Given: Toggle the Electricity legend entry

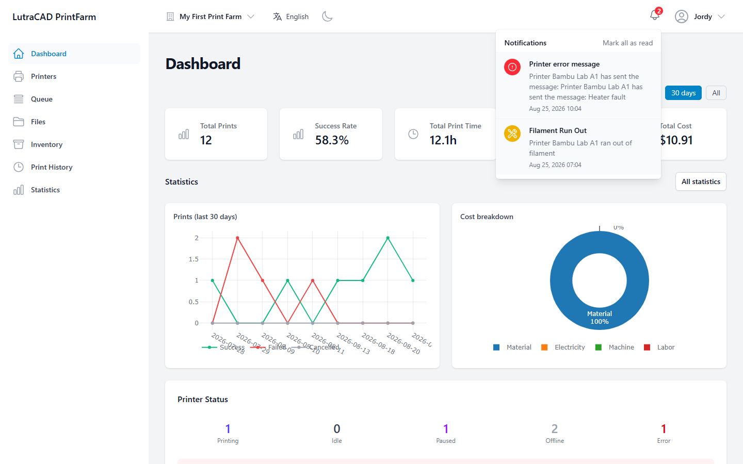Looking at the screenshot, I should 563,347.
